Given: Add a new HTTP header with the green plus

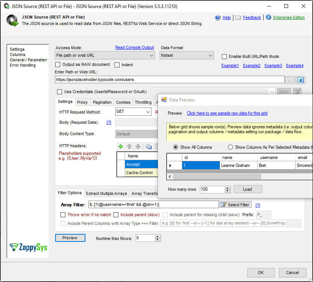Looking at the screenshot, I should coord(121,146).
